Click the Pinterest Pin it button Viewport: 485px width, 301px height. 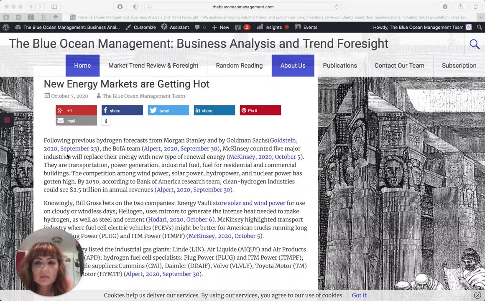[x=260, y=110]
